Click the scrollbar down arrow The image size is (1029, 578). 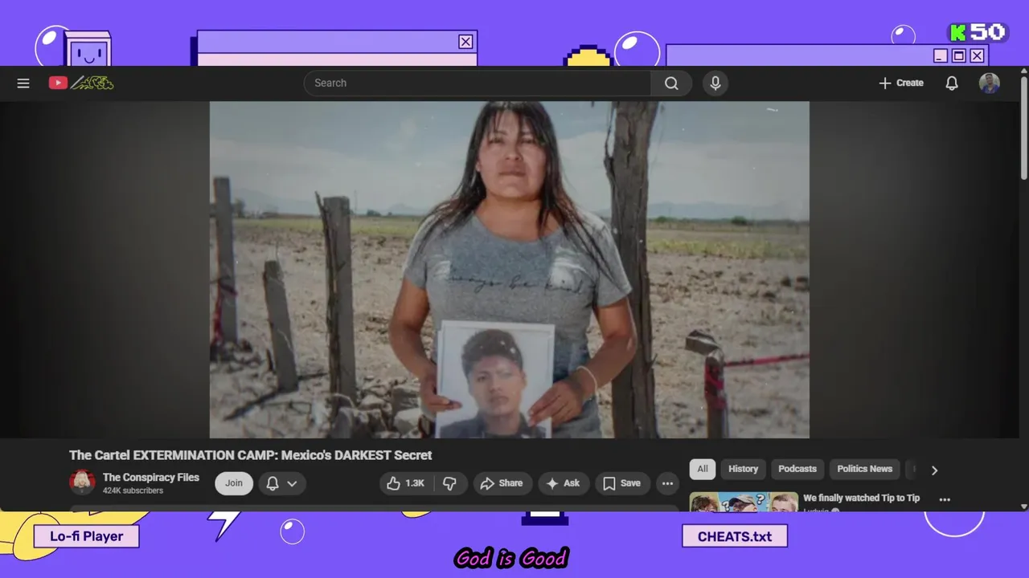1023,507
